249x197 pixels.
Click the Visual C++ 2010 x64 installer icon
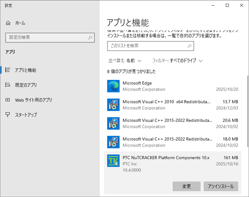[113, 105]
